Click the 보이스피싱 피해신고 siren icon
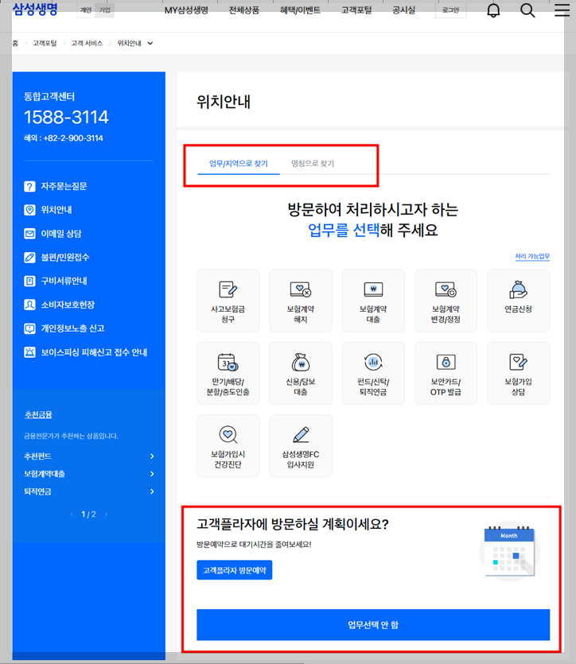Screen dimensions: 576x664 point(29,352)
